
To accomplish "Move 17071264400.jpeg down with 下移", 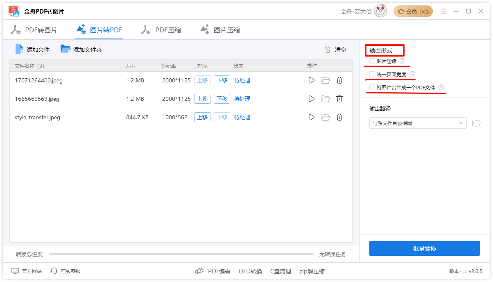I will [222, 80].
